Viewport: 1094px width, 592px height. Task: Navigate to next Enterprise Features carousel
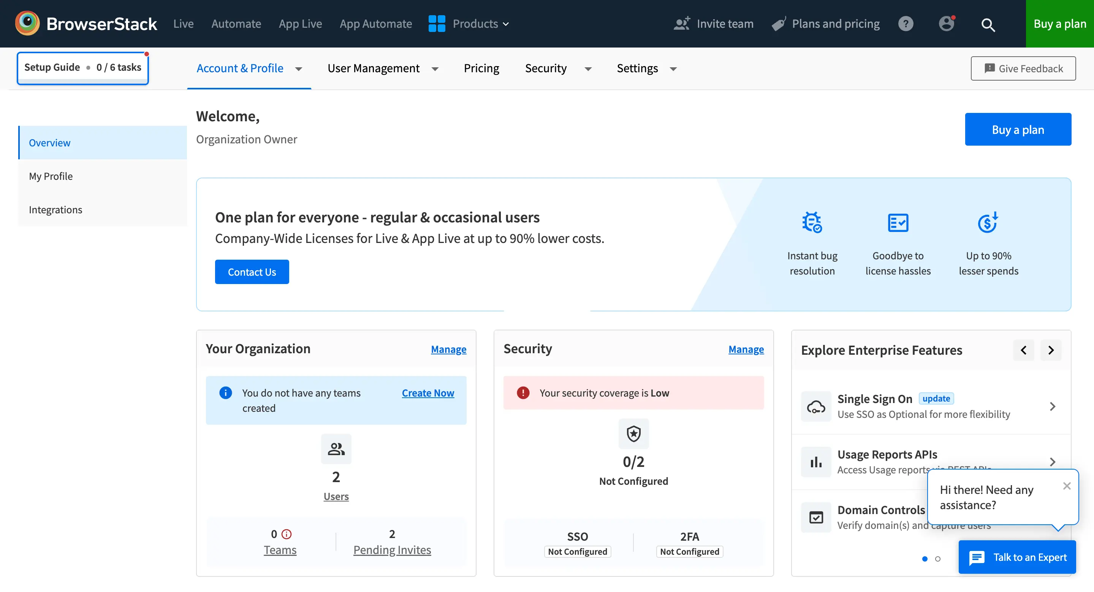(x=1051, y=350)
